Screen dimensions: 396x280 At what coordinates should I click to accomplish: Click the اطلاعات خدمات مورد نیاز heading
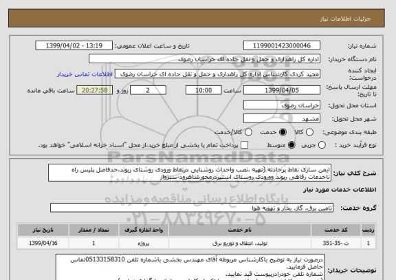(x=340, y=190)
